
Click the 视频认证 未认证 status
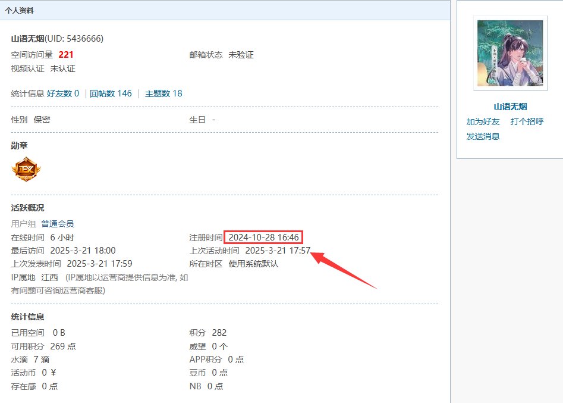click(x=62, y=68)
